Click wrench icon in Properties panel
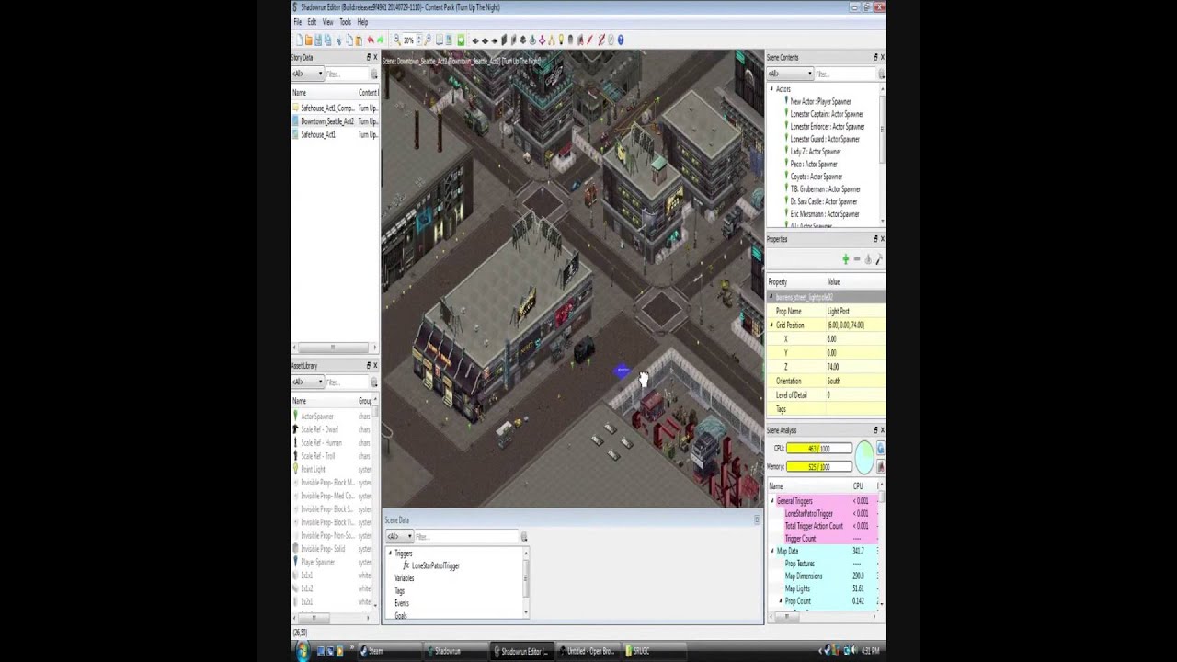 (x=878, y=259)
